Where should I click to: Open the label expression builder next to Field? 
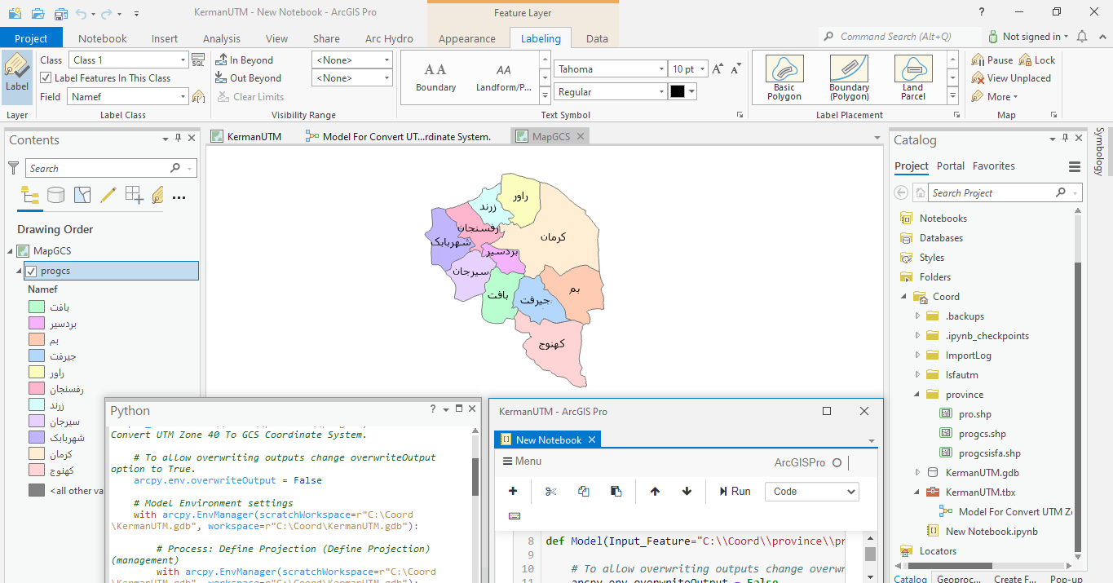[198, 97]
